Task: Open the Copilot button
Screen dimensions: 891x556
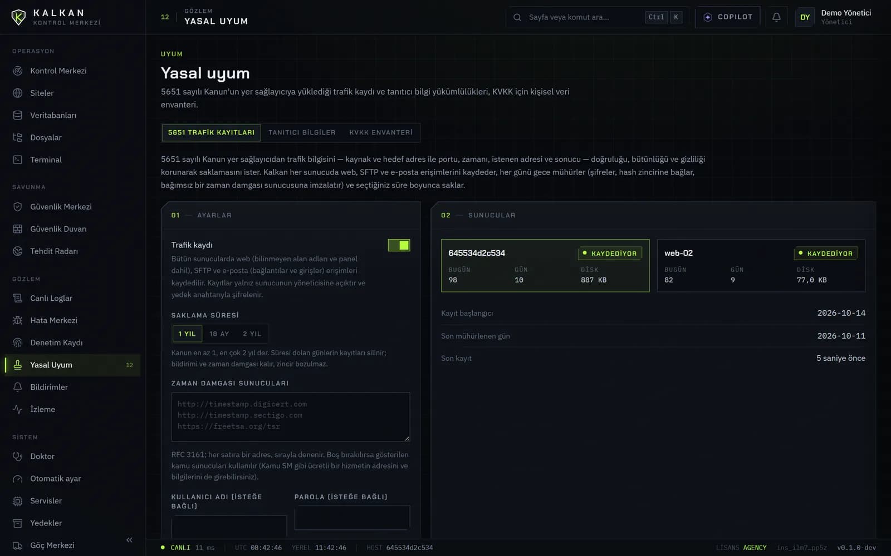Action: [x=728, y=17]
